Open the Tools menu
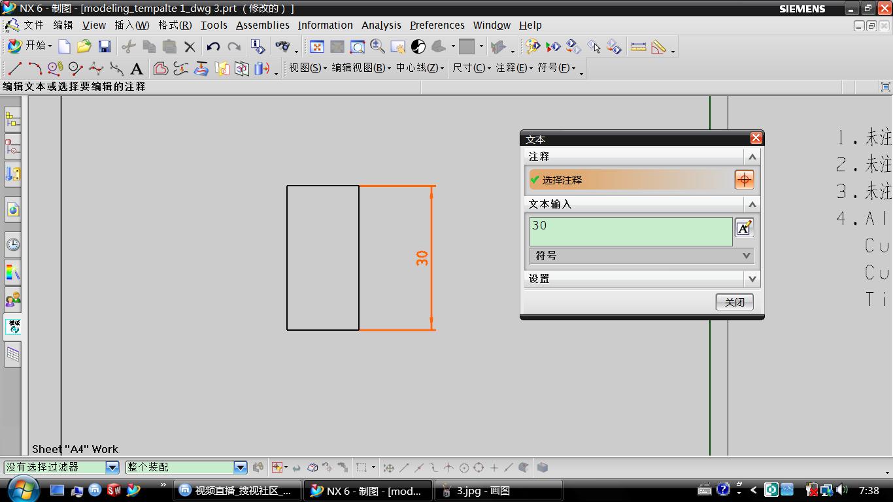Image resolution: width=893 pixels, height=502 pixels. coord(214,25)
